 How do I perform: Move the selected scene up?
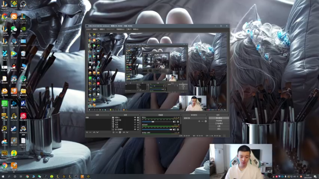94,132
